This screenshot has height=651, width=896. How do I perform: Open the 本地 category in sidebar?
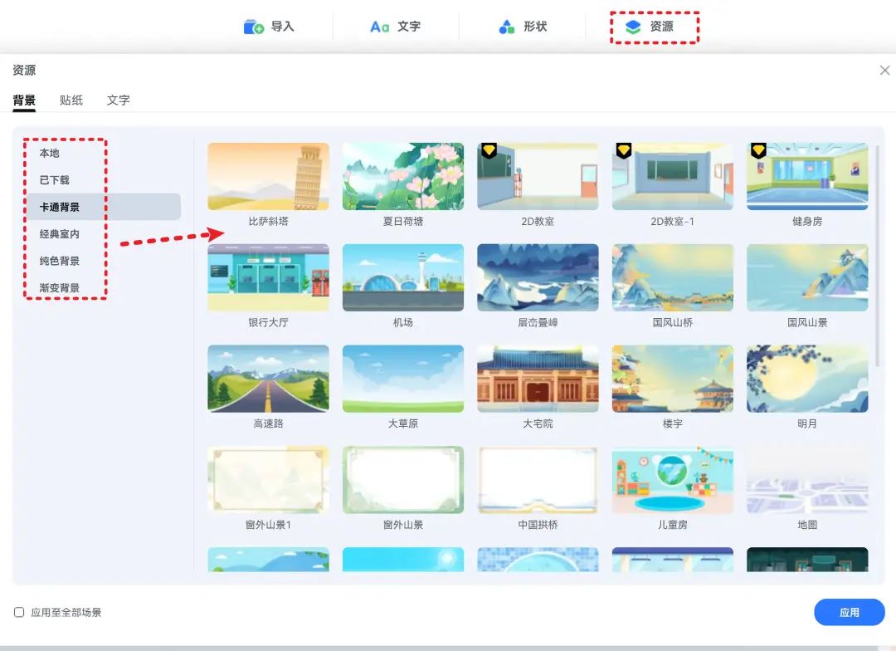(50, 154)
